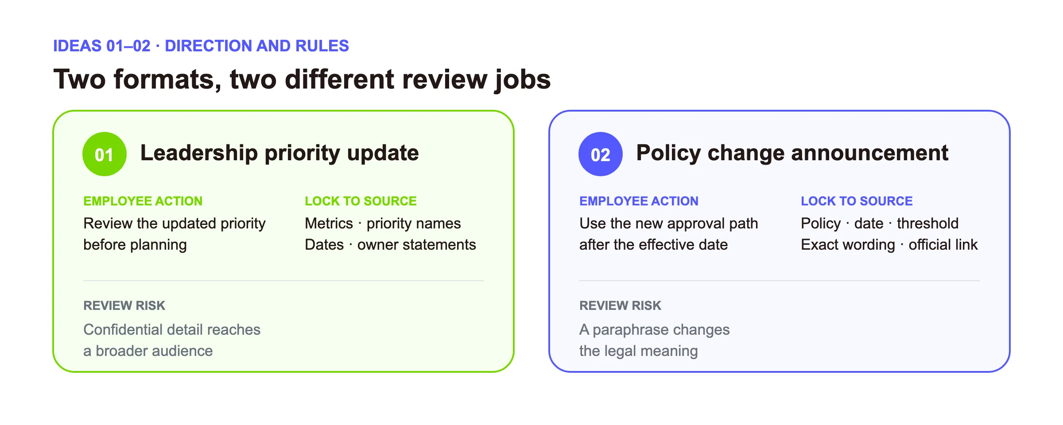The image size is (1063, 425).
Task: Click Confidential detail reaches a broader audience
Action: point(172,340)
